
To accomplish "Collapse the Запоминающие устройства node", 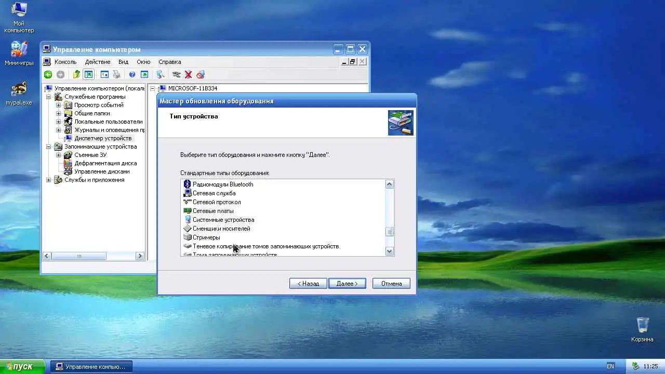I will 49,146.
